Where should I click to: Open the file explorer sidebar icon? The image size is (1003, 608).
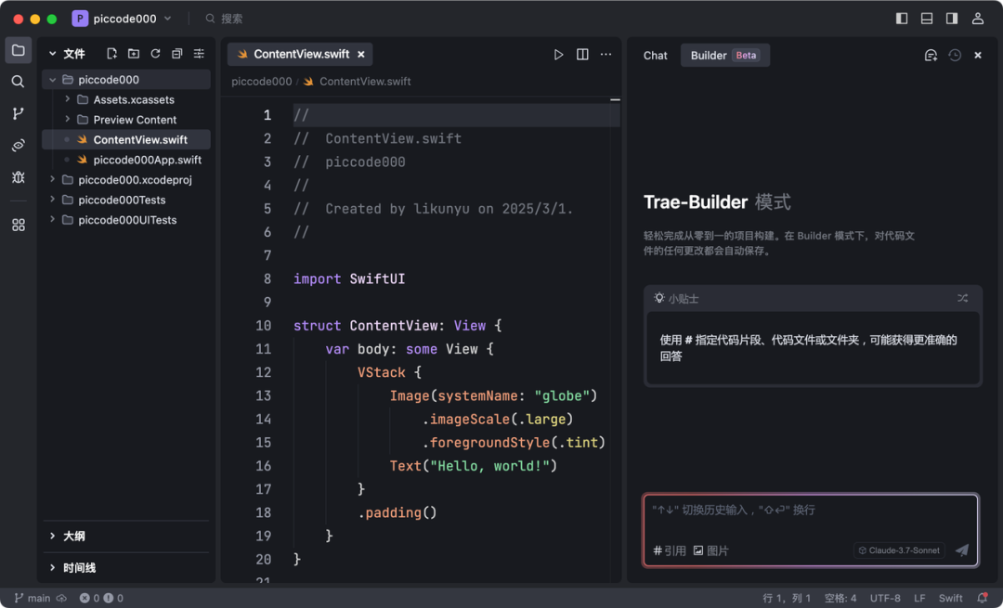coord(18,50)
